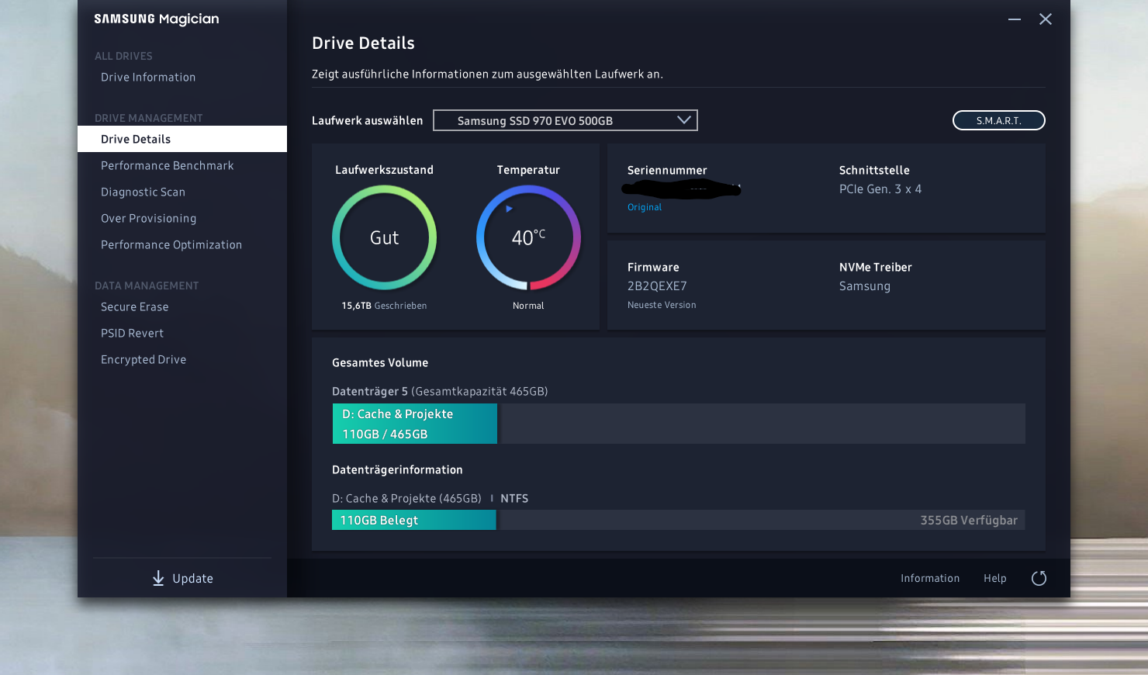
Task: Click the Neueste Version label
Action: 662,306
